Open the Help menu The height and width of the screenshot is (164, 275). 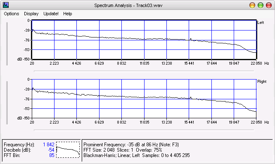point(68,14)
